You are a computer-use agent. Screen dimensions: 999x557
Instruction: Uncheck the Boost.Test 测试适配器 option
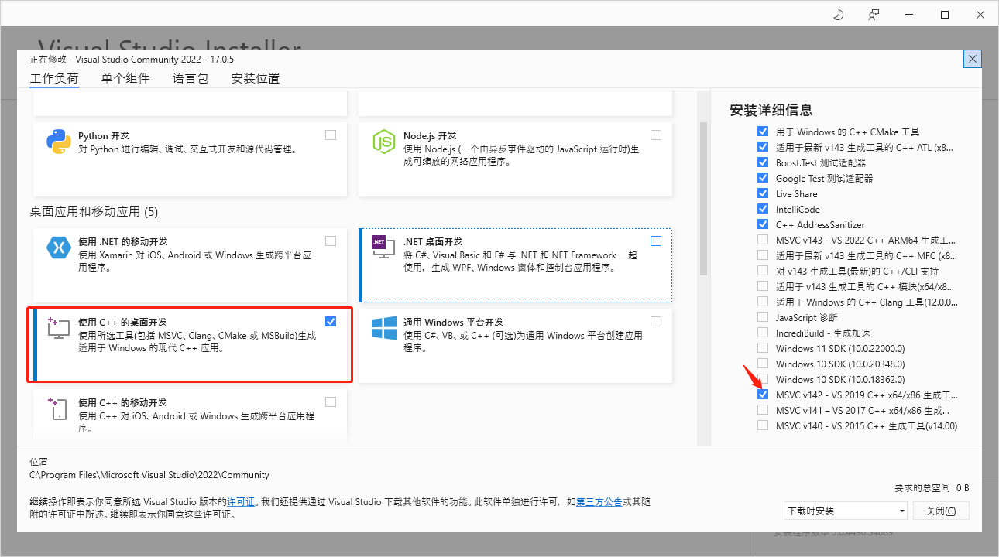point(762,162)
